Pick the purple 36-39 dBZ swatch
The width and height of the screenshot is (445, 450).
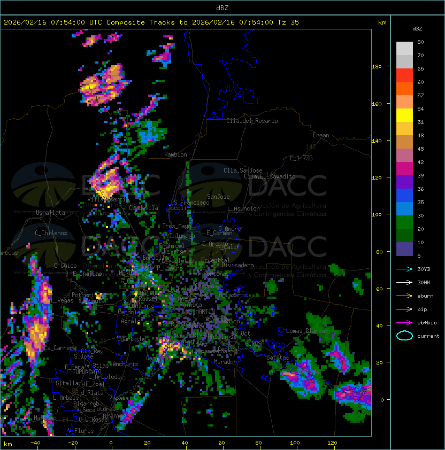point(404,182)
